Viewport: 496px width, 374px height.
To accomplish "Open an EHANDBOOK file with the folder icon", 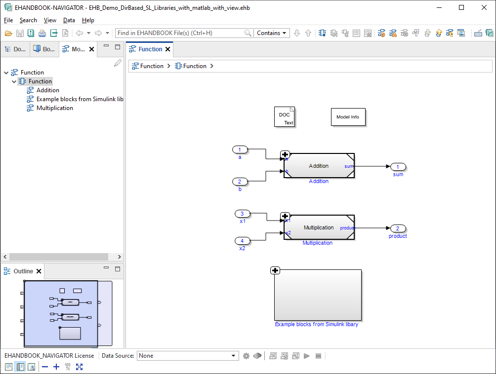I will [8, 33].
